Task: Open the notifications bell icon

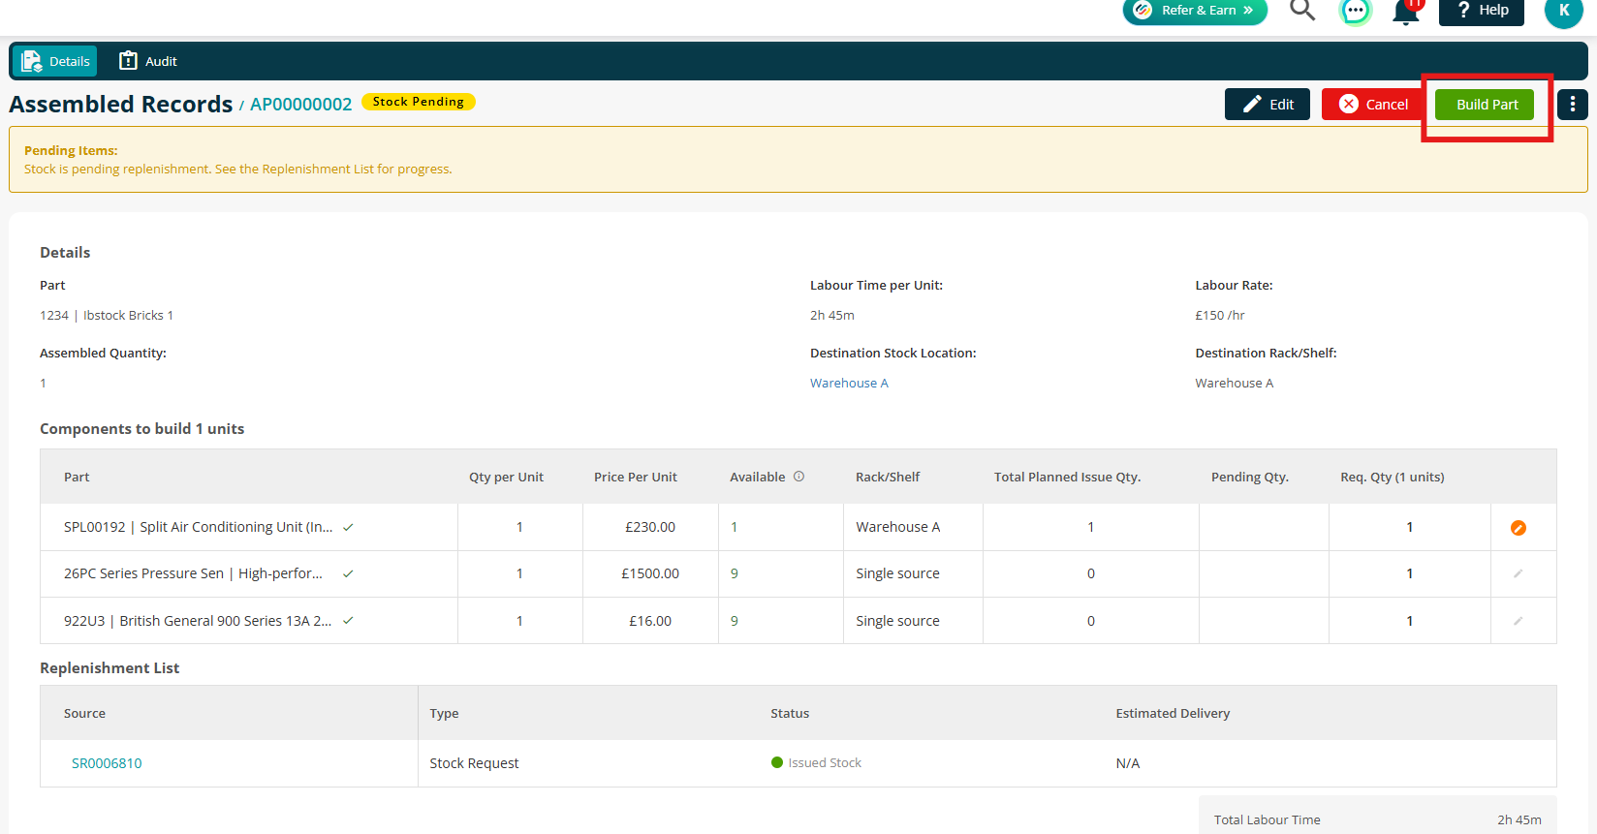Action: pyautogui.click(x=1406, y=12)
